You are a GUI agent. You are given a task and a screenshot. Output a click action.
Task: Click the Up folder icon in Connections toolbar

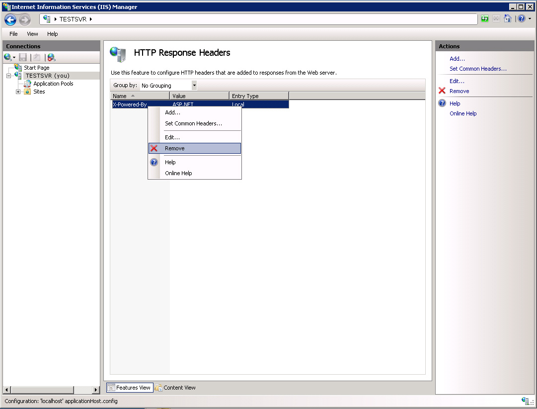click(x=37, y=57)
